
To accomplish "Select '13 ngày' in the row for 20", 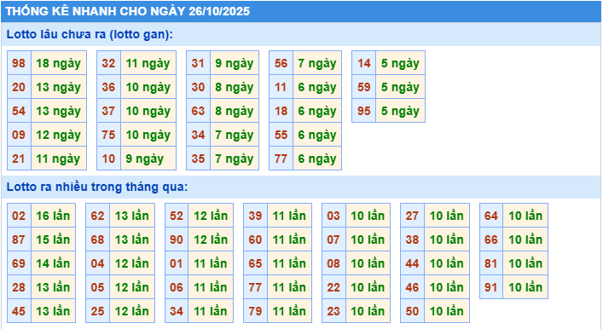I will tap(59, 87).
